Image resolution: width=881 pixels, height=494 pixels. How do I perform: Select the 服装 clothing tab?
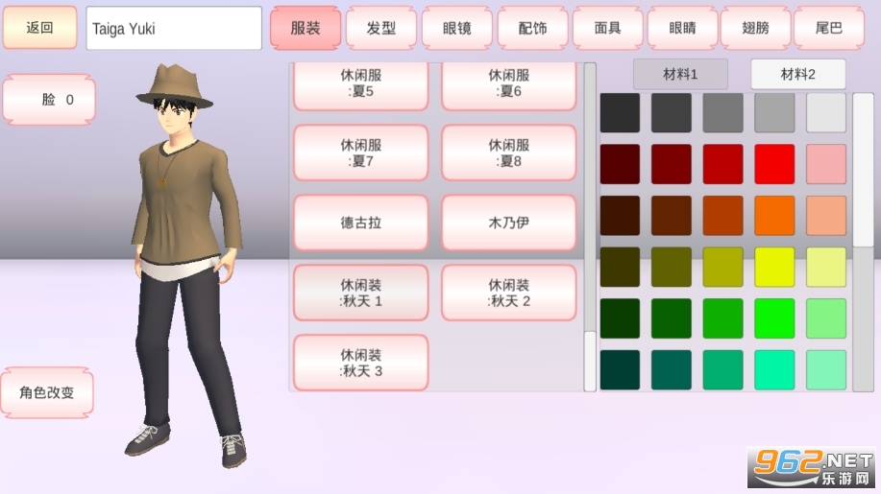(x=306, y=29)
